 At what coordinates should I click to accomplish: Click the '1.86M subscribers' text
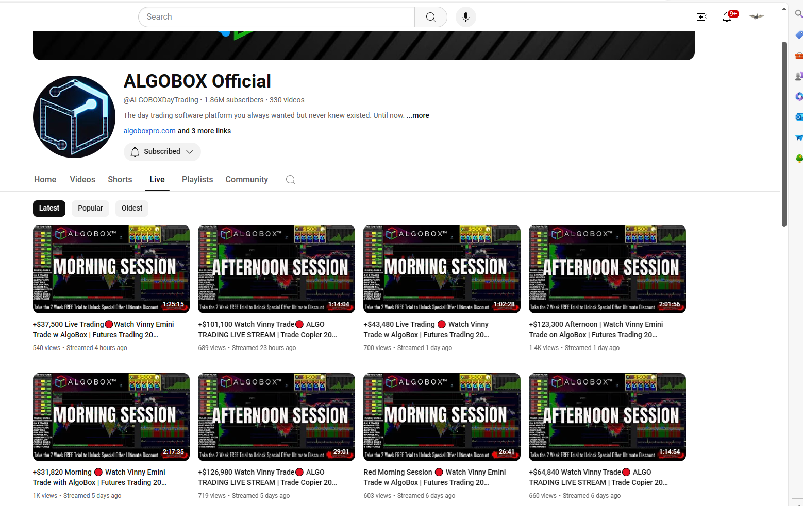[x=234, y=100]
